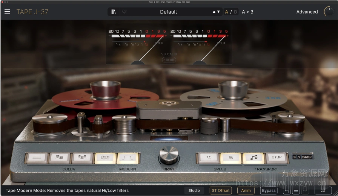Set tape SPEED to 7.5
Viewport: 338px width, 196px height.
point(209,158)
